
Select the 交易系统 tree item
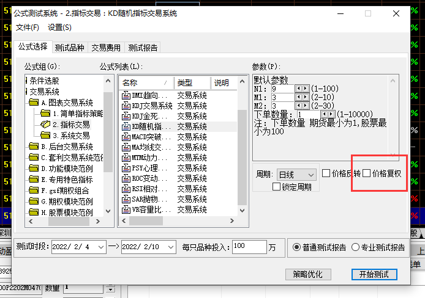tap(44, 92)
